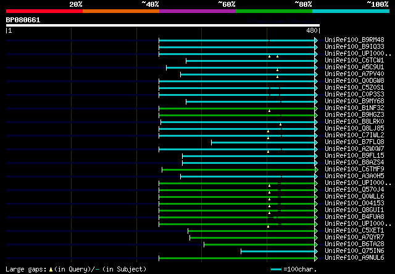Select the UniRef100_B7FLQ8 label
Screen dimensions: 395x274
click(354, 142)
